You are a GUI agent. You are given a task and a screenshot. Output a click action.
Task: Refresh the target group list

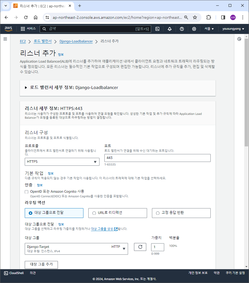pos(140,247)
